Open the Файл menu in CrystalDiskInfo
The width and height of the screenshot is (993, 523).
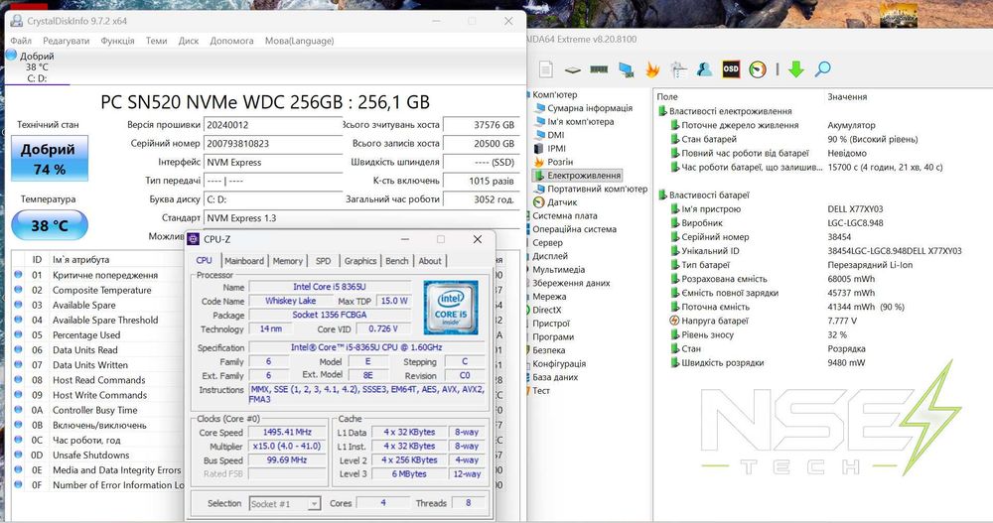click(21, 41)
